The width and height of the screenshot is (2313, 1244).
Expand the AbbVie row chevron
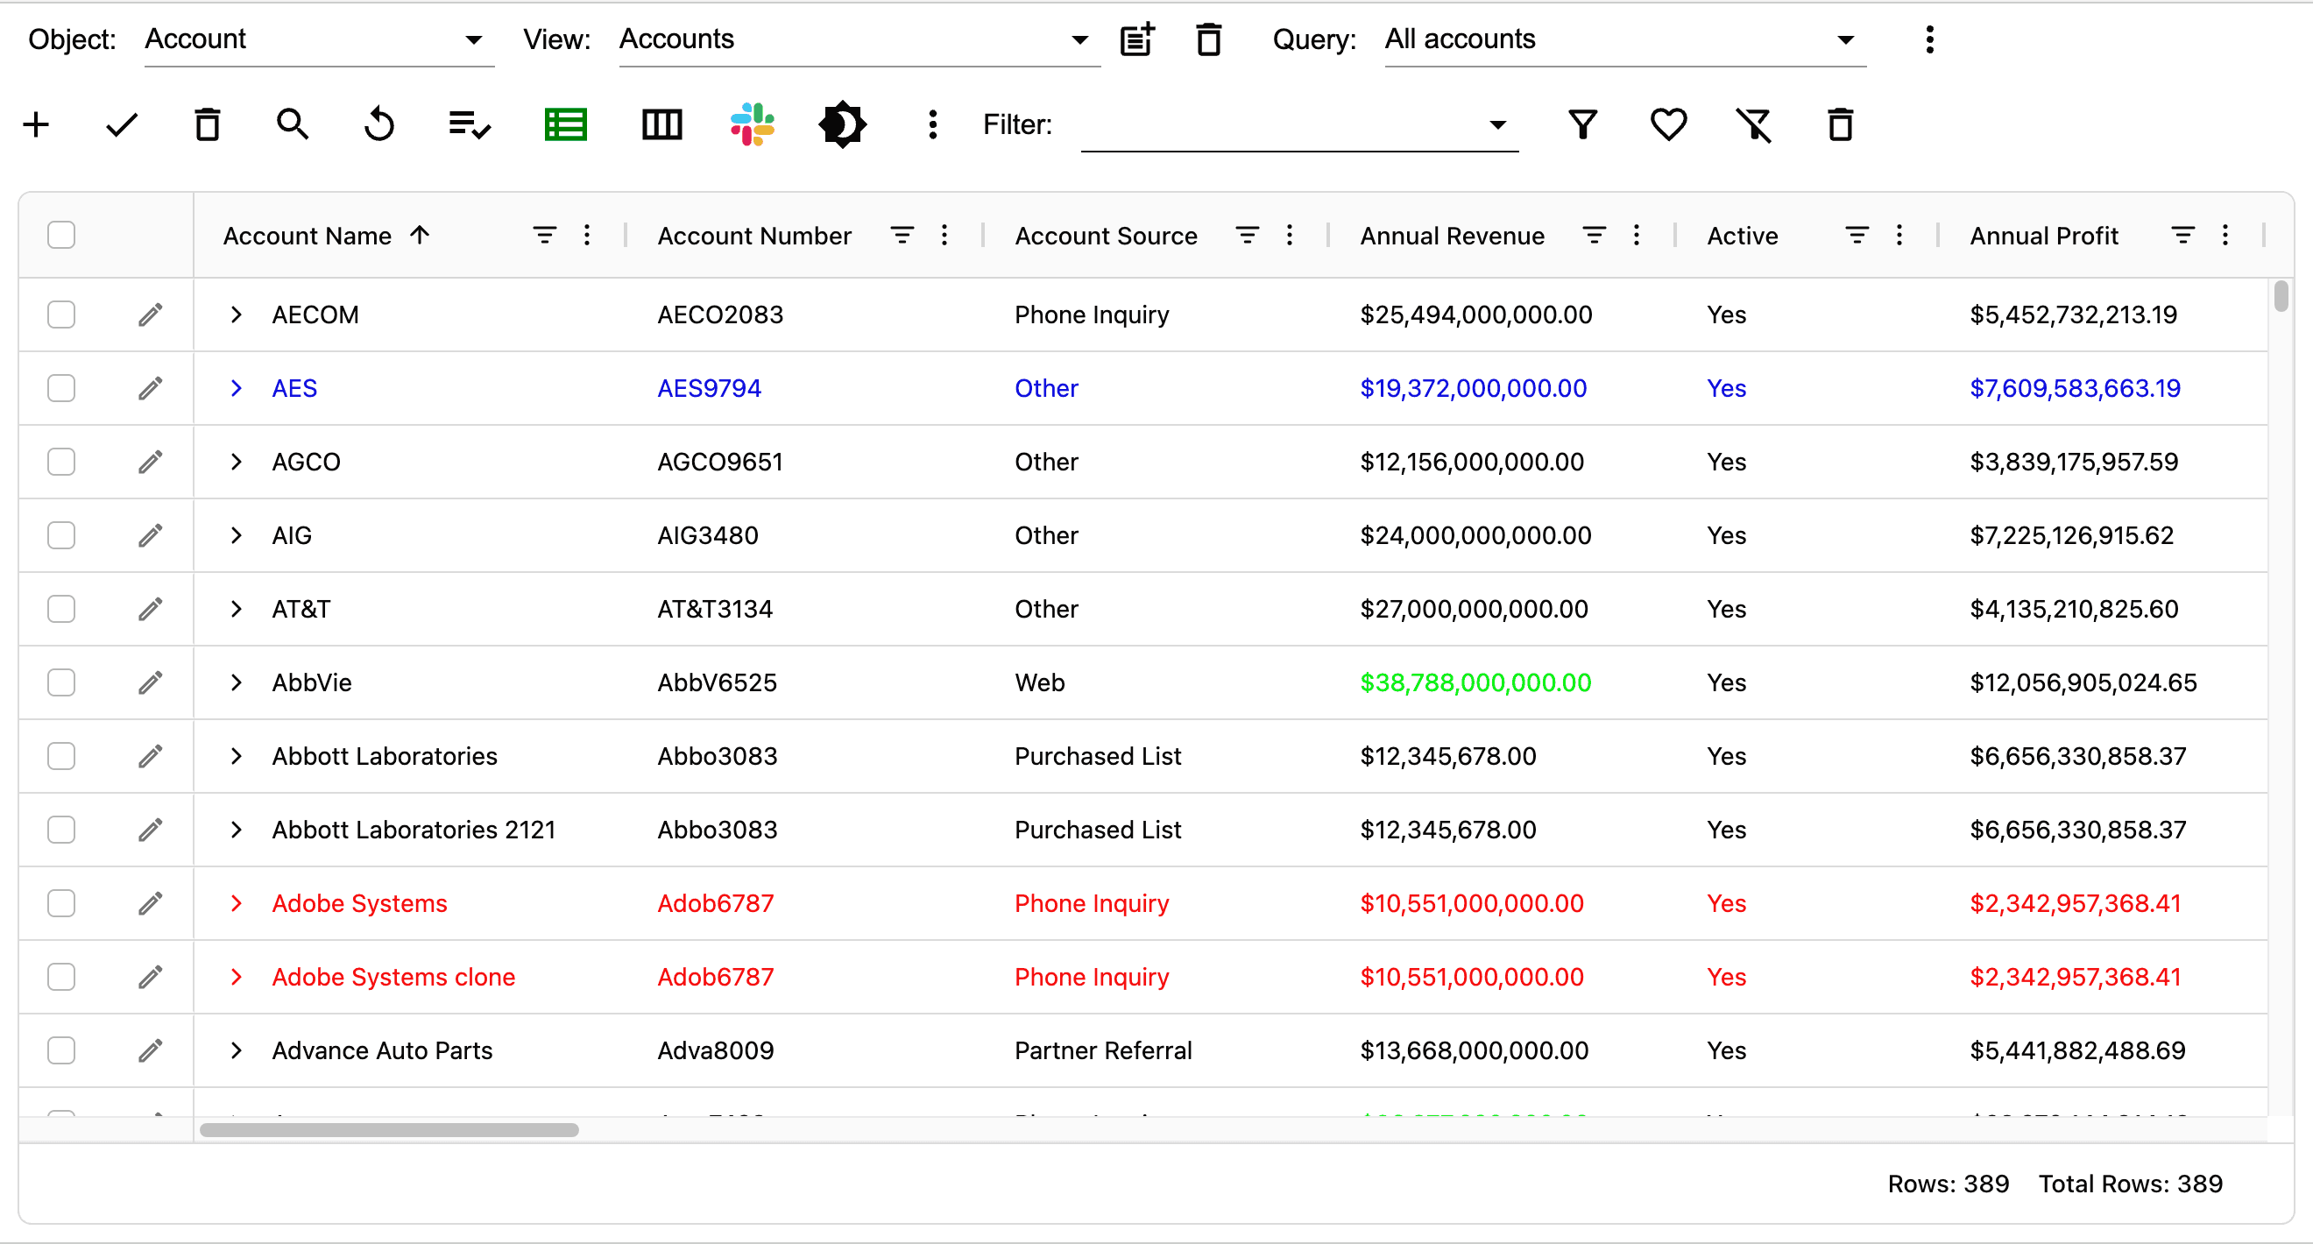(x=237, y=683)
